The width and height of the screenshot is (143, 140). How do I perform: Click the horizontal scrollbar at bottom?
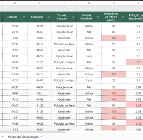[x=33, y=132]
